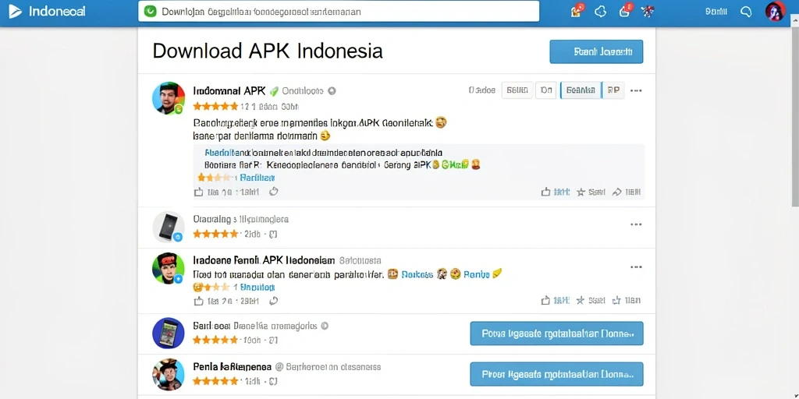Select thumbs-up at right of red-cap avatar post
Viewport: 799px width, 399px height.
(545, 300)
